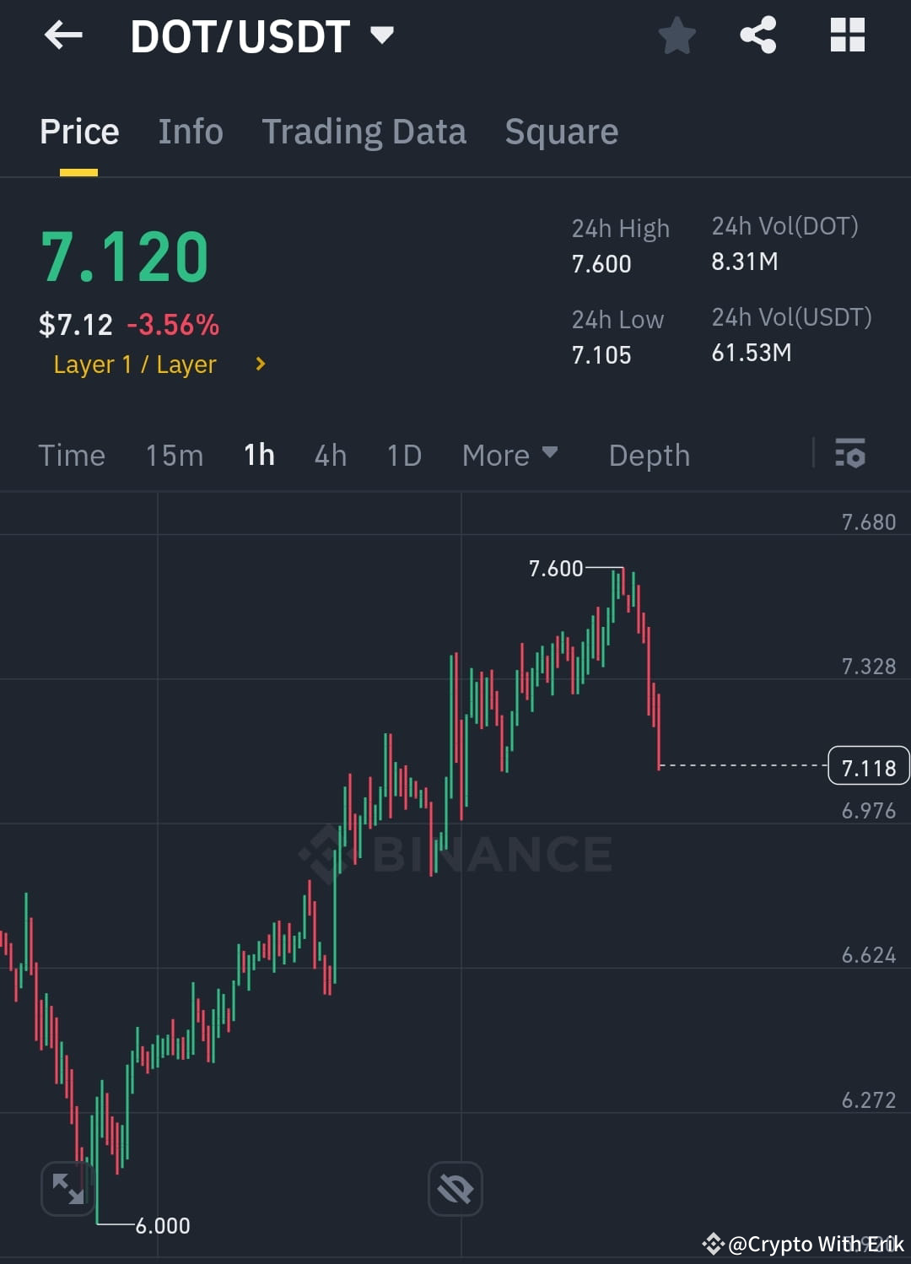Image resolution: width=911 pixels, height=1264 pixels.
Task: Open the trading pair selector dropdown
Action: (x=381, y=35)
